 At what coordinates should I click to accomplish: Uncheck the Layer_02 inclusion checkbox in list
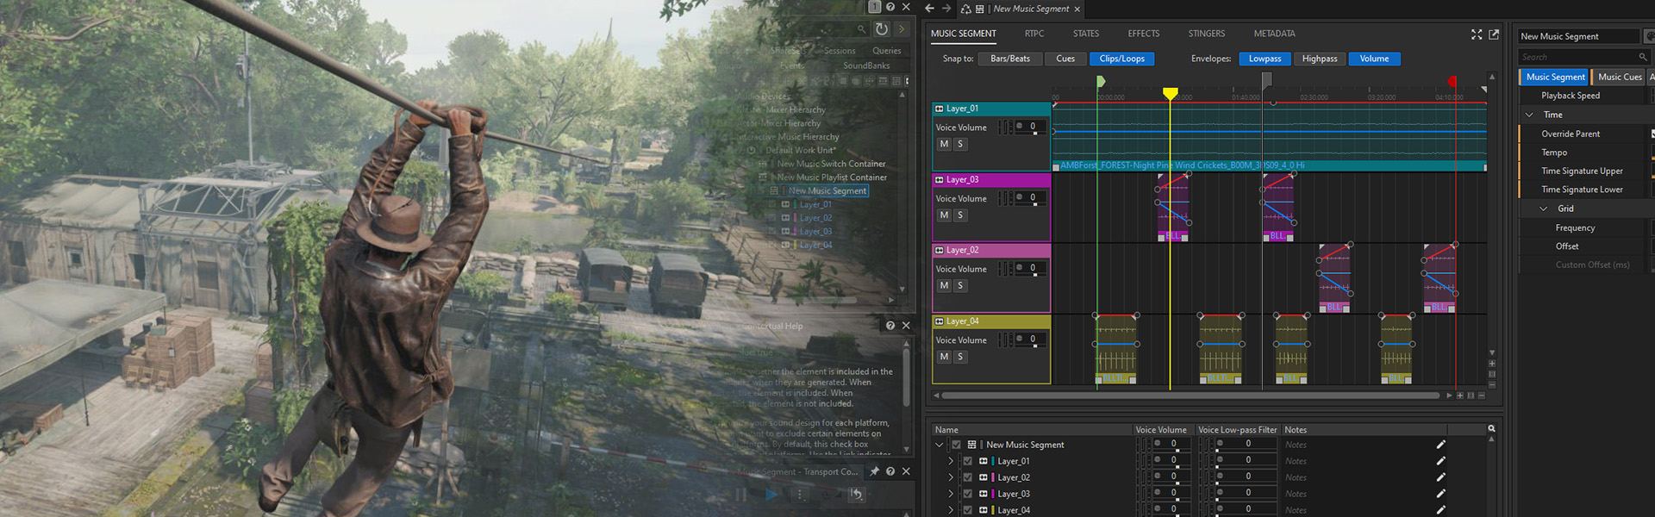tap(967, 477)
